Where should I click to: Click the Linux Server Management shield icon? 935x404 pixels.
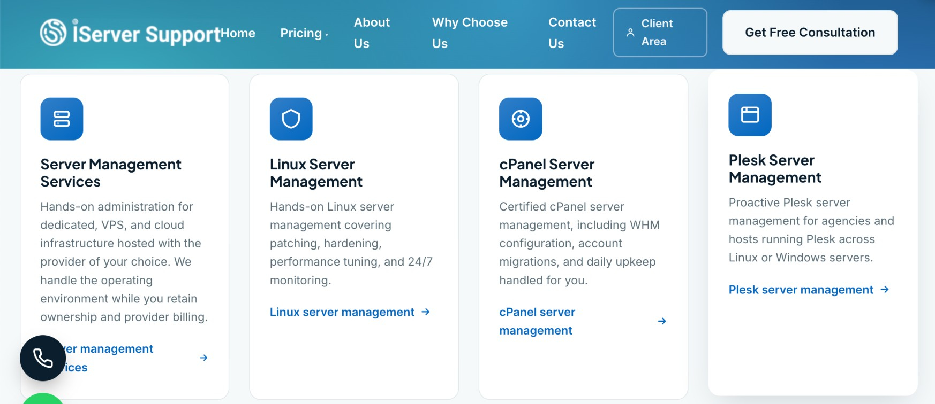click(291, 119)
